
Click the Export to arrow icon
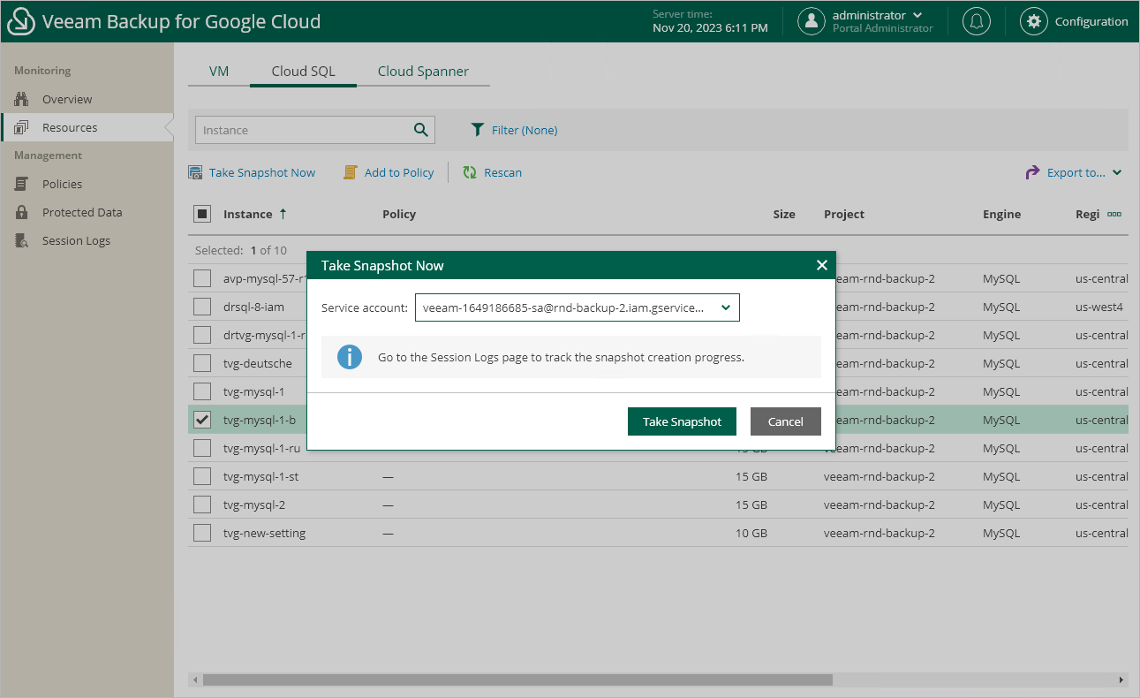pyautogui.click(x=1032, y=172)
